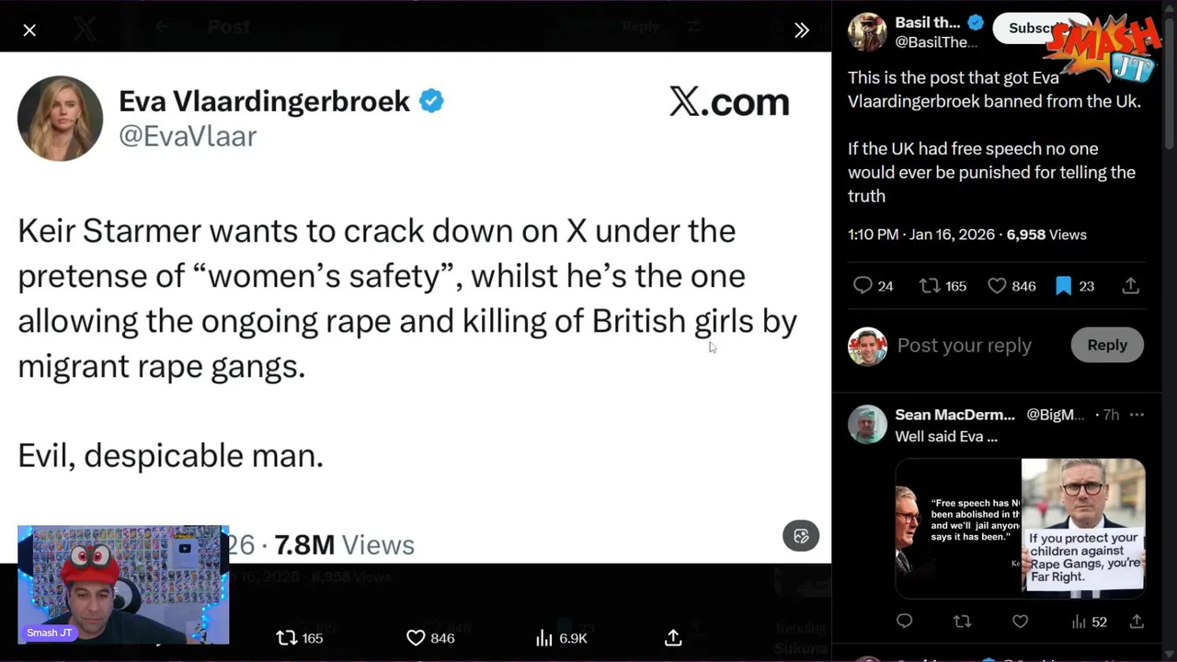Reply to Sean MacDermott's comment
1177x662 pixels.
(x=904, y=622)
